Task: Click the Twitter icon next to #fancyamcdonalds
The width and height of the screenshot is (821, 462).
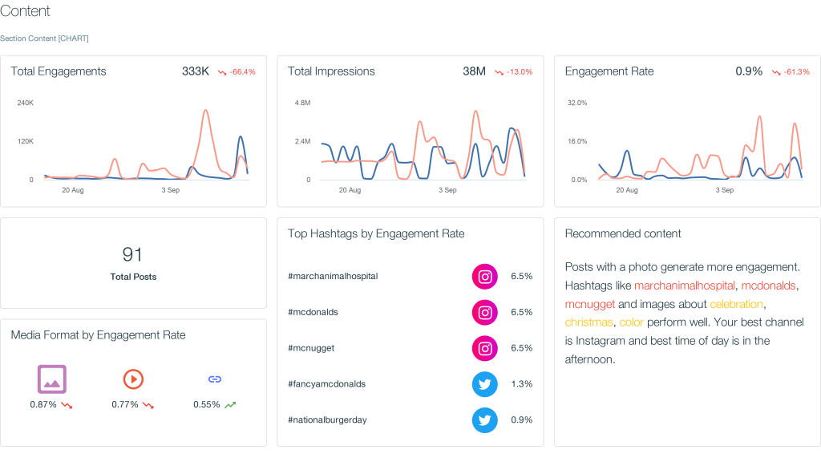Action: [484, 384]
